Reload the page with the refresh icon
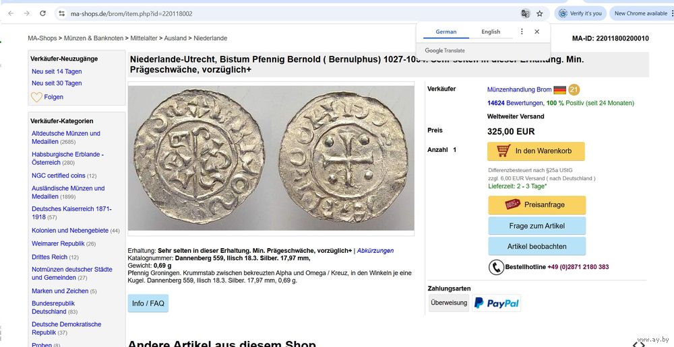Viewport: 674px width, 347px height. point(43,13)
